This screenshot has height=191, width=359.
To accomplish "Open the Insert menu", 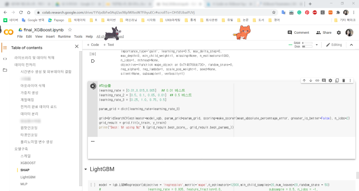I will coord(50,37).
